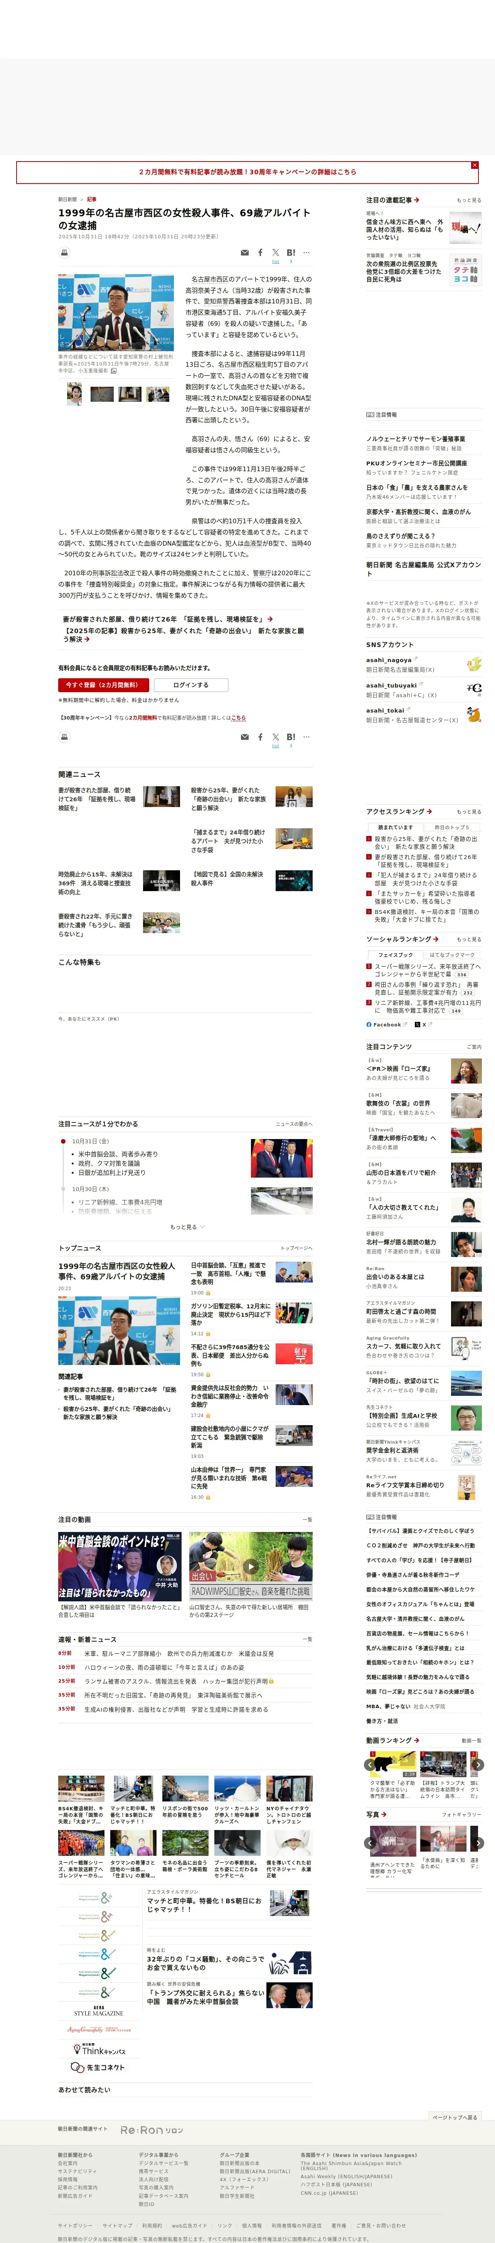
Task: Select first small thumbnail under main photo
Action: (x=75, y=394)
